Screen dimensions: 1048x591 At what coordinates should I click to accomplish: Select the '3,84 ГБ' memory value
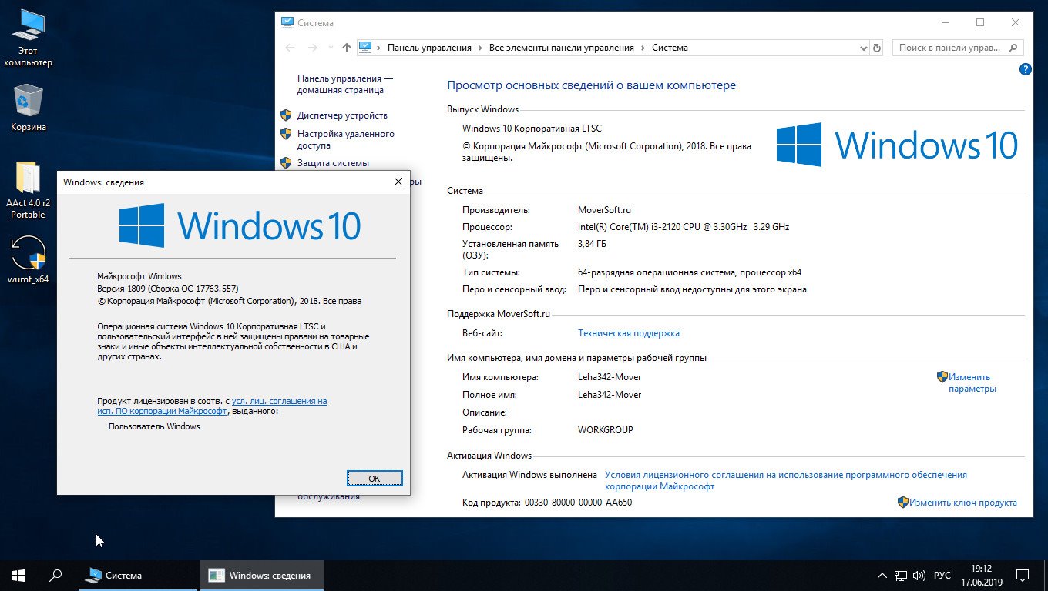[593, 244]
